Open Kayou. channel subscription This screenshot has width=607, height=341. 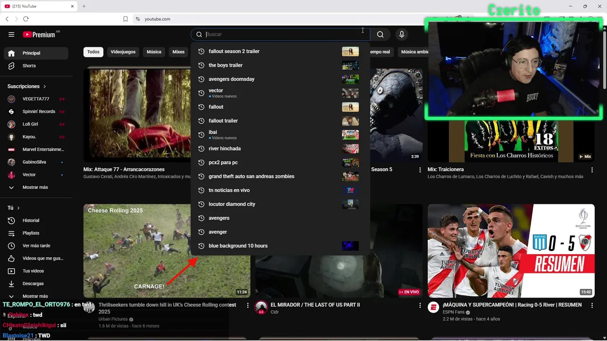(36, 137)
